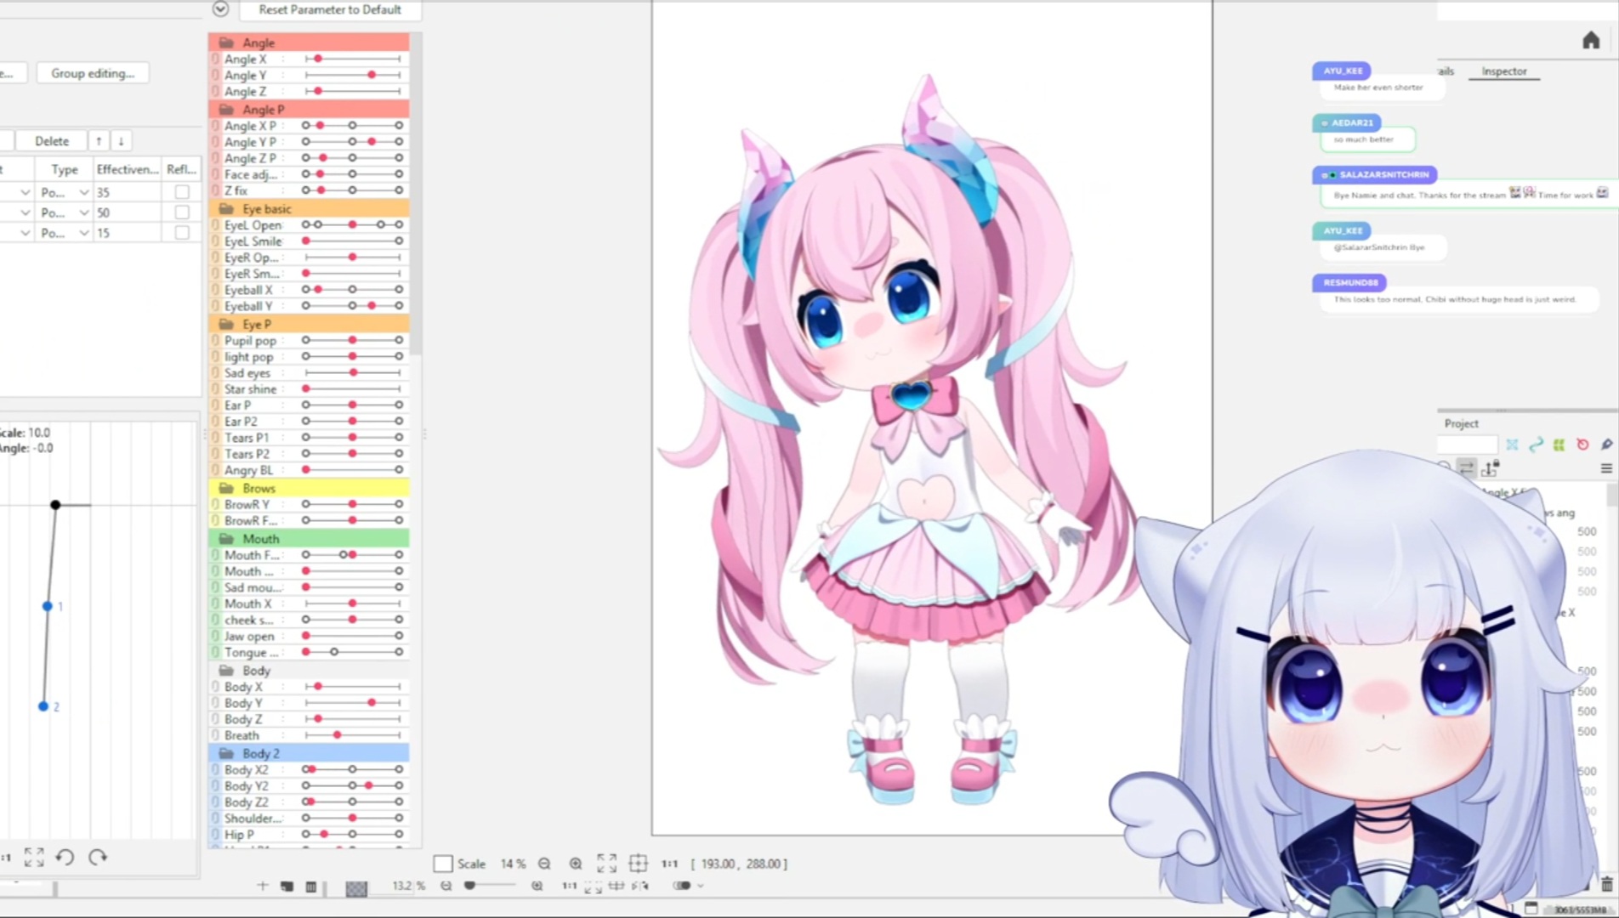Collapse the Body 2 parameter group

coord(226,754)
